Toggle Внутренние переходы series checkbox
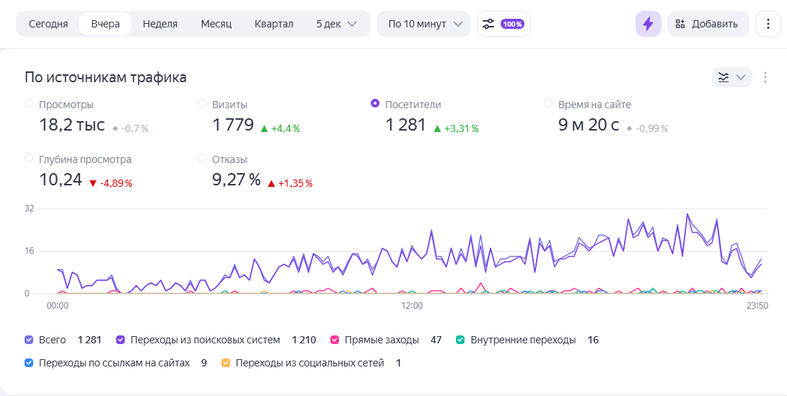Image resolution: width=787 pixels, height=396 pixels. coord(460,340)
